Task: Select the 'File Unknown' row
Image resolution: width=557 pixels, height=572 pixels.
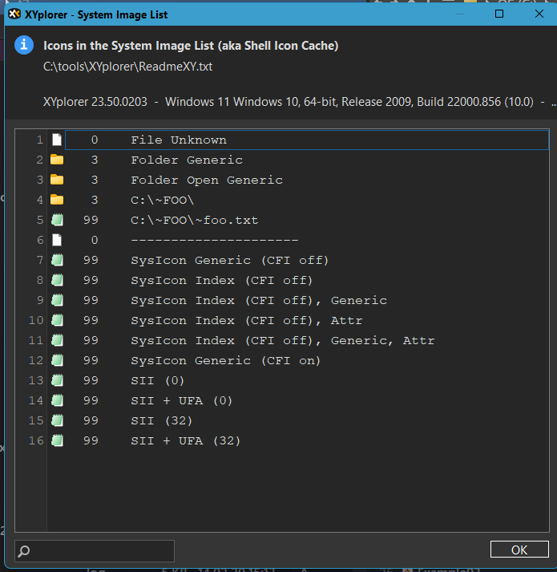Action: coord(307,140)
